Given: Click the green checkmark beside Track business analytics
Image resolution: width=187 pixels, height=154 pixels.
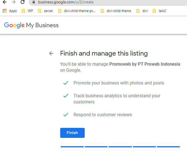Looking at the screenshot, I should 66,96.
